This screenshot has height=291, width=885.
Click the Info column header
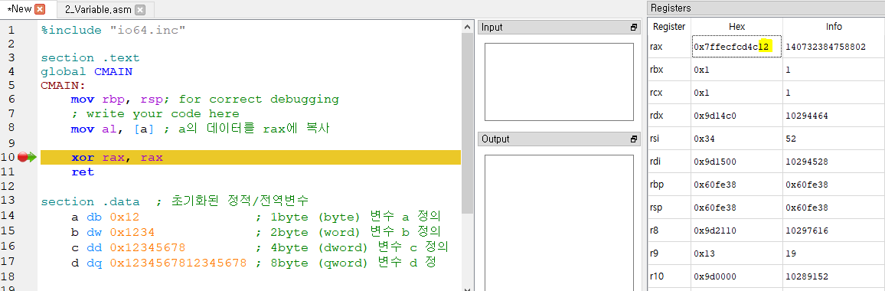(834, 27)
